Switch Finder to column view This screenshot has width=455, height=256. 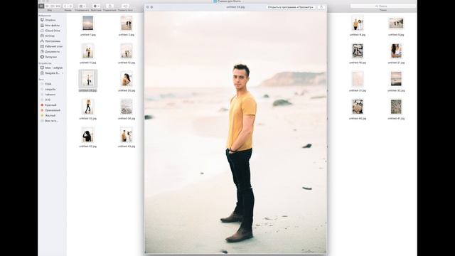click(53, 6)
